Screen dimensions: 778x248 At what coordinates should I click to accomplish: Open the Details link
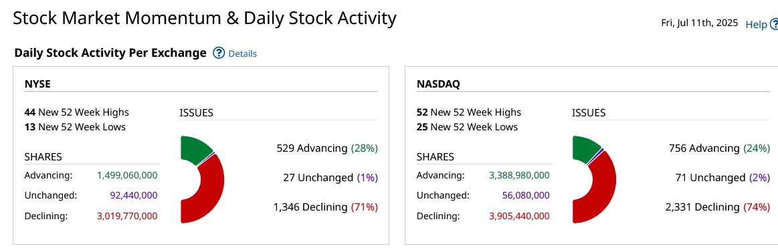click(x=243, y=53)
